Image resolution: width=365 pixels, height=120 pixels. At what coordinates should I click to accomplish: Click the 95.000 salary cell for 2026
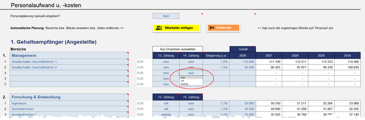point(243,67)
